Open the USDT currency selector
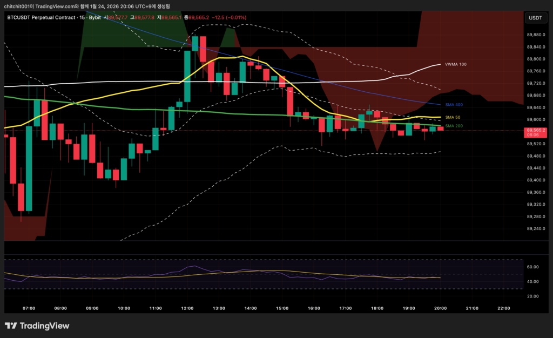Viewport: 553px width, 338px height. pos(535,18)
